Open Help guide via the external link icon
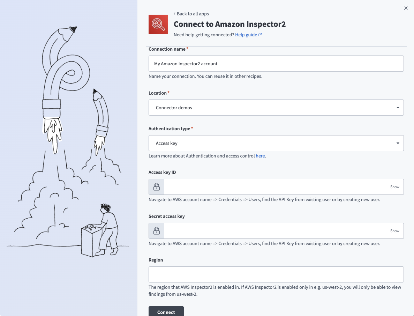Viewport: 414px width, 316px height. click(260, 35)
